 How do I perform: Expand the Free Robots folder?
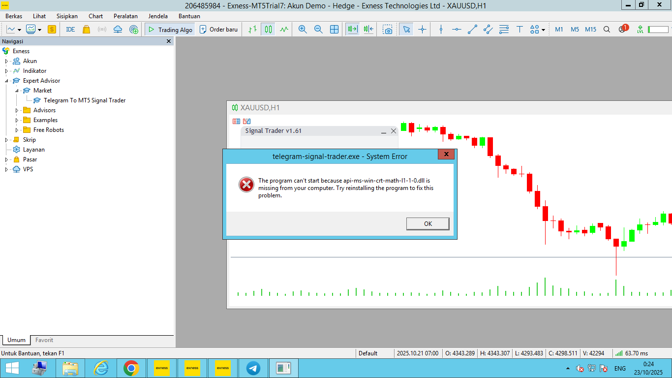tap(17, 130)
